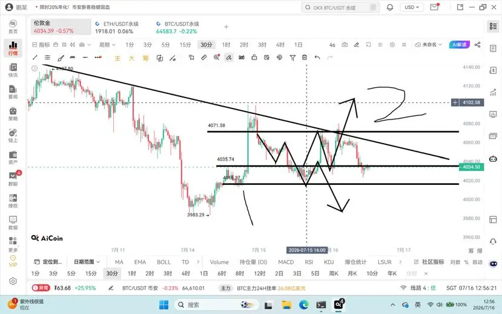This screenshot has width=502, height=314.
Task: Click the 鹏某 user profile avatar
Action: [9, 7]
